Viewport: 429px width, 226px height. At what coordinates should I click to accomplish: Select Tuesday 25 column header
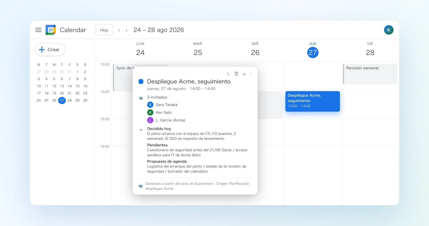tap(198, 50)
